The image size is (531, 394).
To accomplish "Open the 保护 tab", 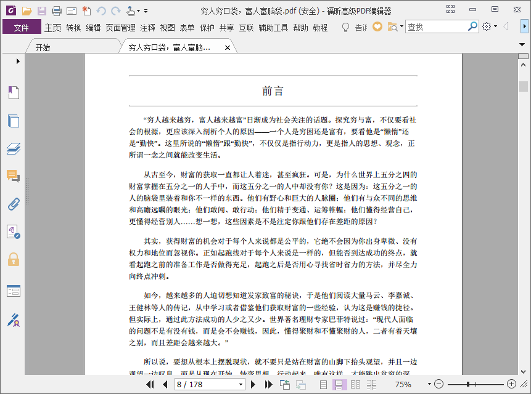I will (x=207, y=27).
